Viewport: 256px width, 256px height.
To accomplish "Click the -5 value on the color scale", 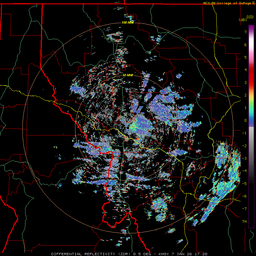I will 244,184.
